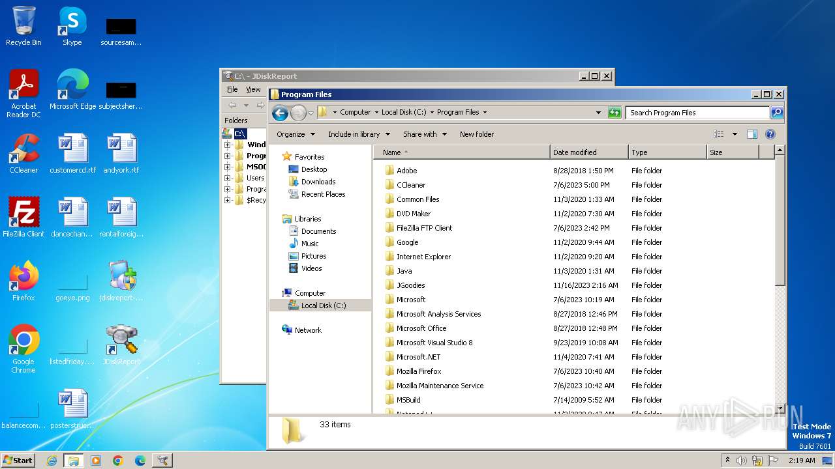Open Pictures library in navigation pane

[313, 256]
